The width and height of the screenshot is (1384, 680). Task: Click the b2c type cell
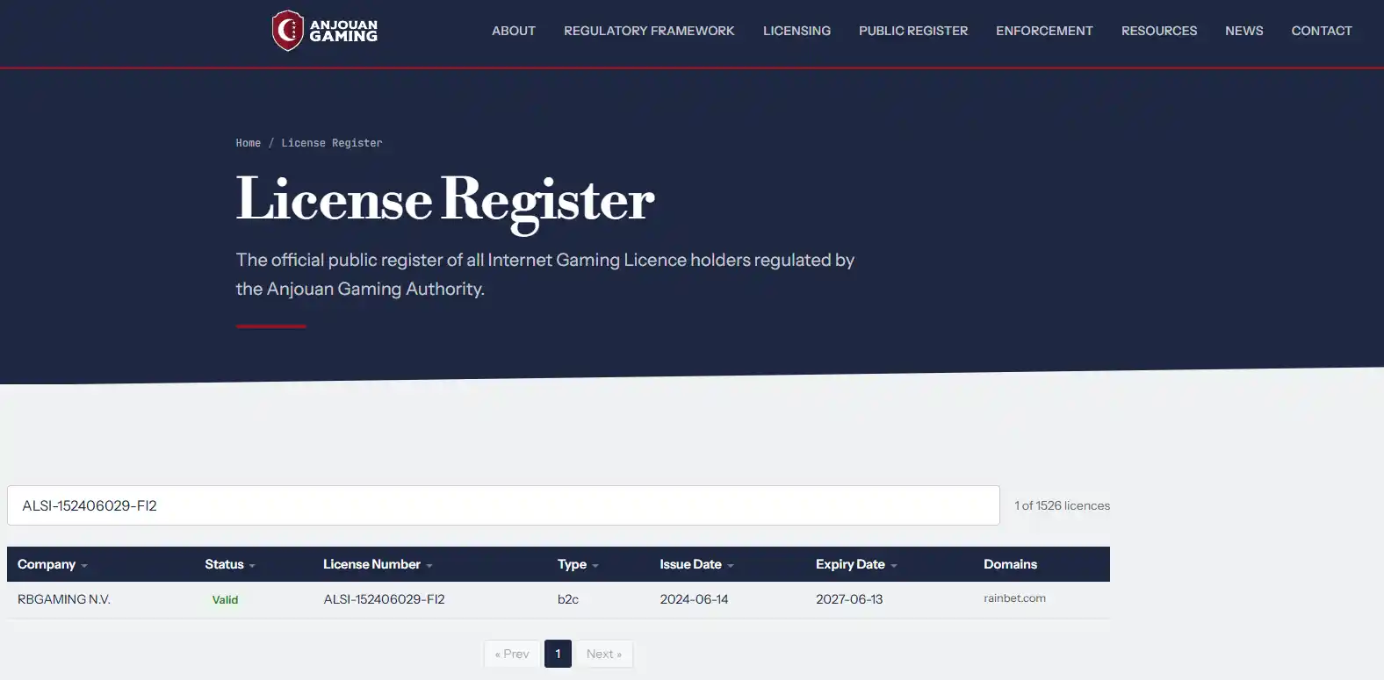click(568, 599)
